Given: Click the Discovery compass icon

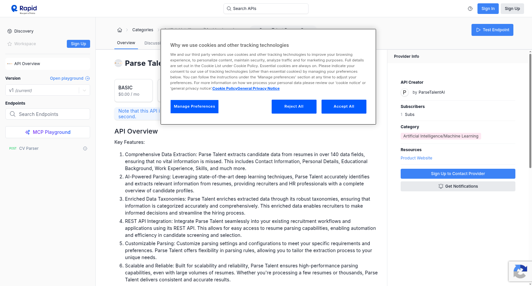Looking at the screenshot, I should coord(10,31).
